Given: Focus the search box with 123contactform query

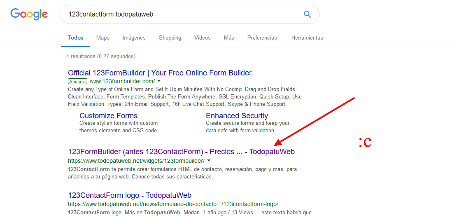Looking at the screenshot, I should [189, 14].
